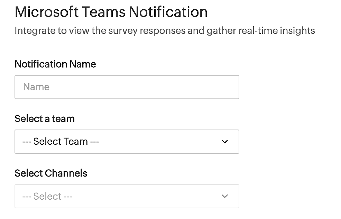Open the Select Channels dropdown
Image resolution: width=341 pixels, height=219 pixels.
tap(127, 196)
